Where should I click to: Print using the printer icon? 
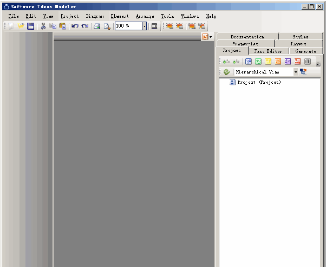[97, 26]
